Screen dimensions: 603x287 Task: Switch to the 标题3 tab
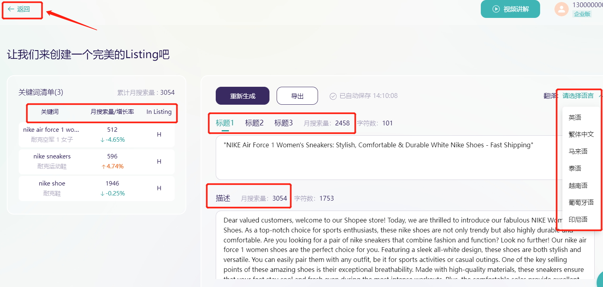283,123
